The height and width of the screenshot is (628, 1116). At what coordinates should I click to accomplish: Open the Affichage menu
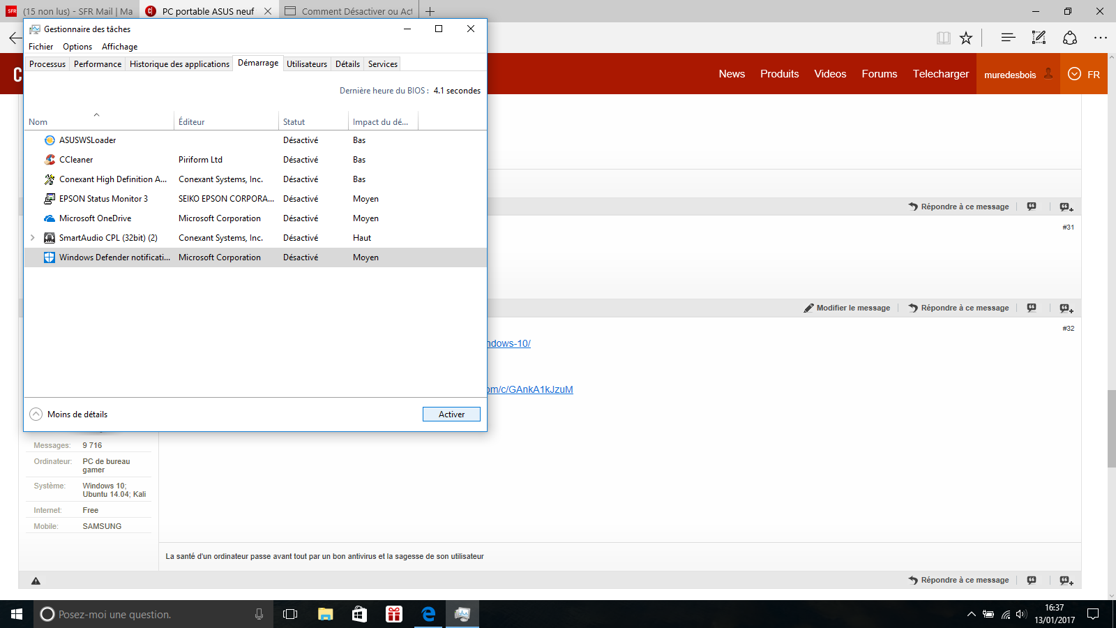point(120,47)
